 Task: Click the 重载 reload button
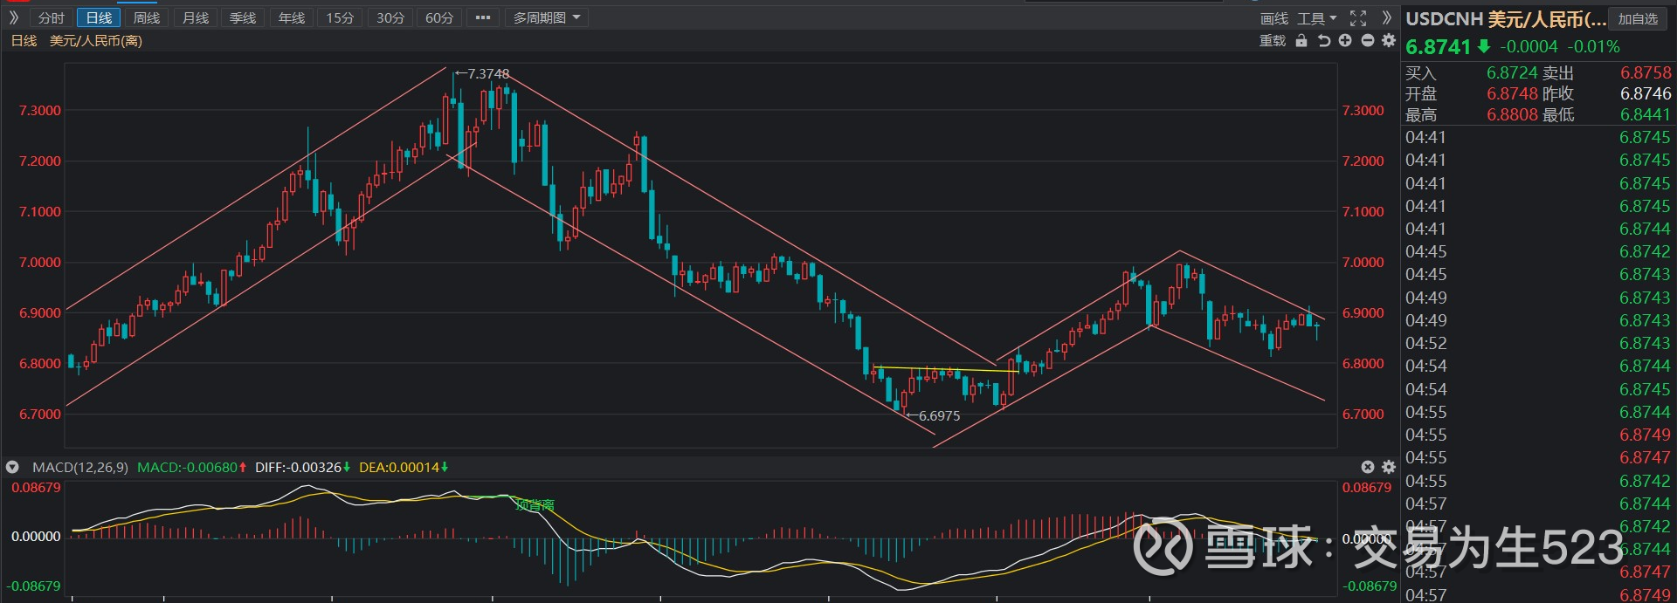1272,41
